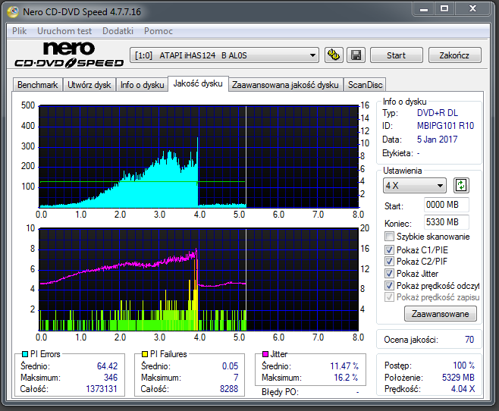Click the Nero application icon in title bar
The height and width of the screenshot is (411, 499).
click(13, 12)
